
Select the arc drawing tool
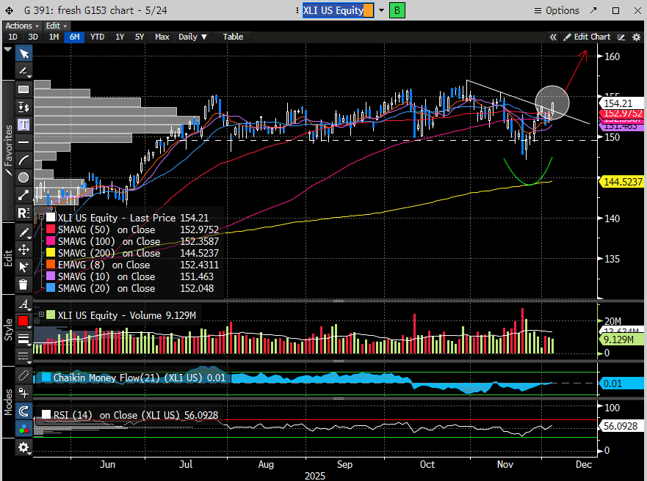coord(24,160)
